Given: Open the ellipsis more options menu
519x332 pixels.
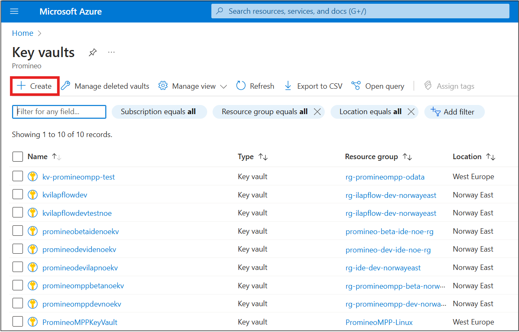Looking at the screenshot, I should [x=111, y=52].
